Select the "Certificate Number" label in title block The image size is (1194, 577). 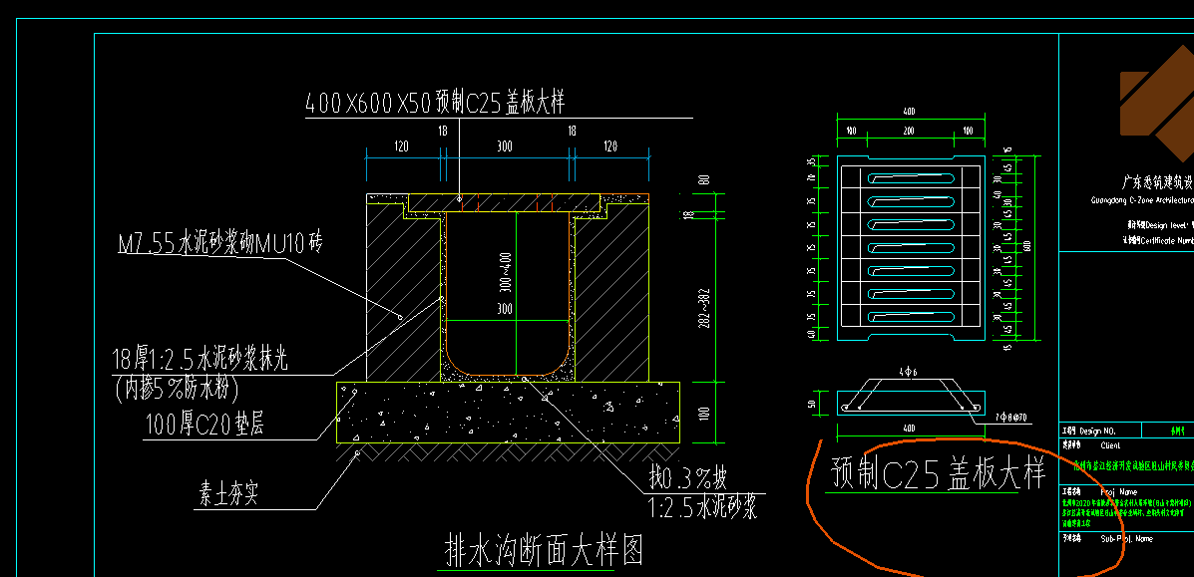1167,240
